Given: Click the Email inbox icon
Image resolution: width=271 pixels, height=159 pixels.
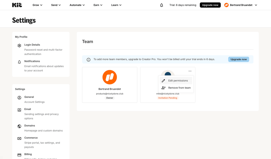Looking at the screenshot, I should point(19,110).
